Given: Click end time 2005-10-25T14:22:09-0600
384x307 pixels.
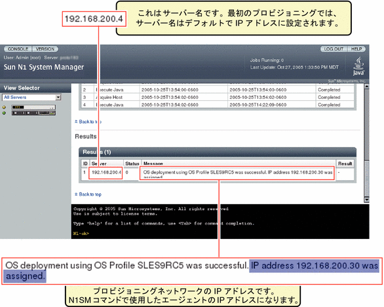Looking at the screenshot, I should pyautogui.click(x=258, y=105).
